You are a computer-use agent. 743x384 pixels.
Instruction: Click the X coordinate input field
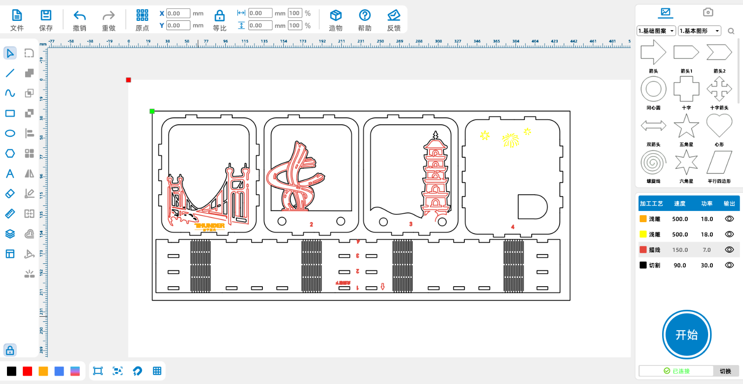pyautogui.click(x=178, y=13)
